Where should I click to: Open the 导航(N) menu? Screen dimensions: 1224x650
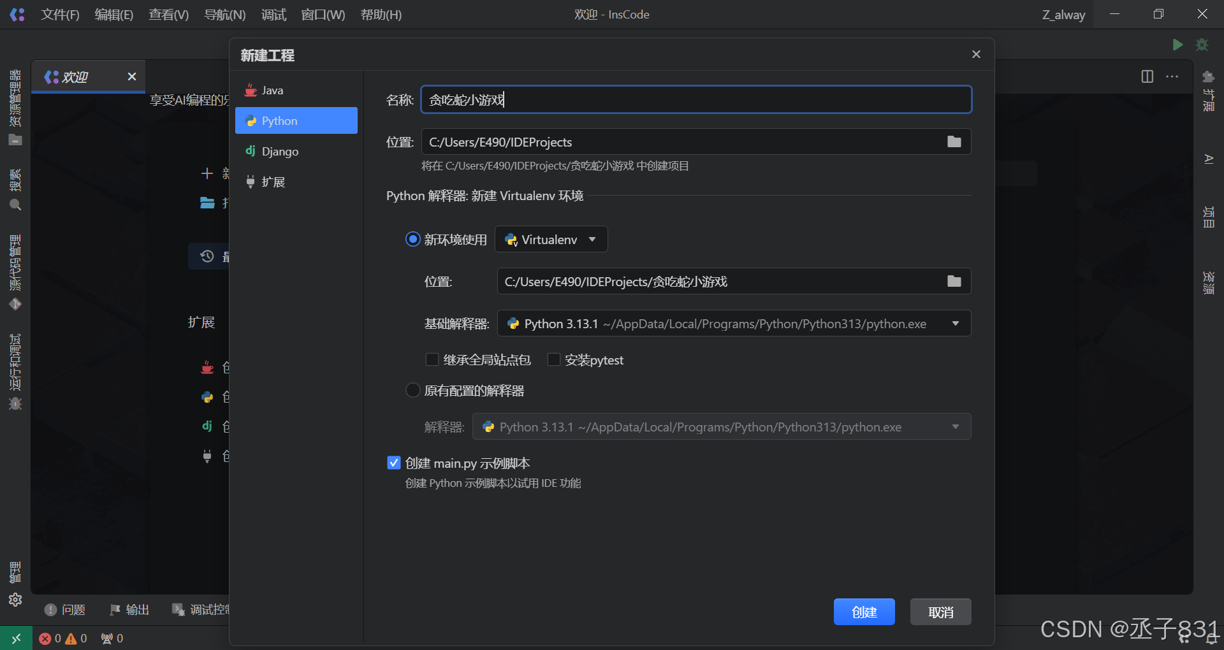coord(224,15)
